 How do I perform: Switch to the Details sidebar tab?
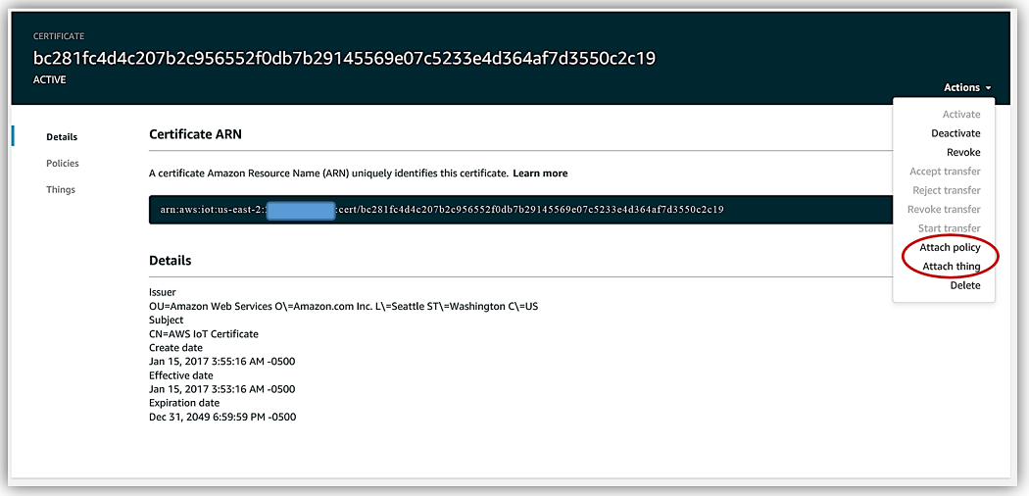coord(62,137)
